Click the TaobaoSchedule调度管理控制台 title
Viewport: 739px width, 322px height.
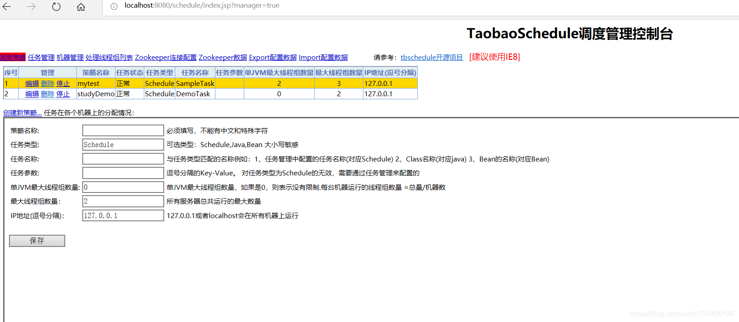pyautogui.click(x=569, y=33)
